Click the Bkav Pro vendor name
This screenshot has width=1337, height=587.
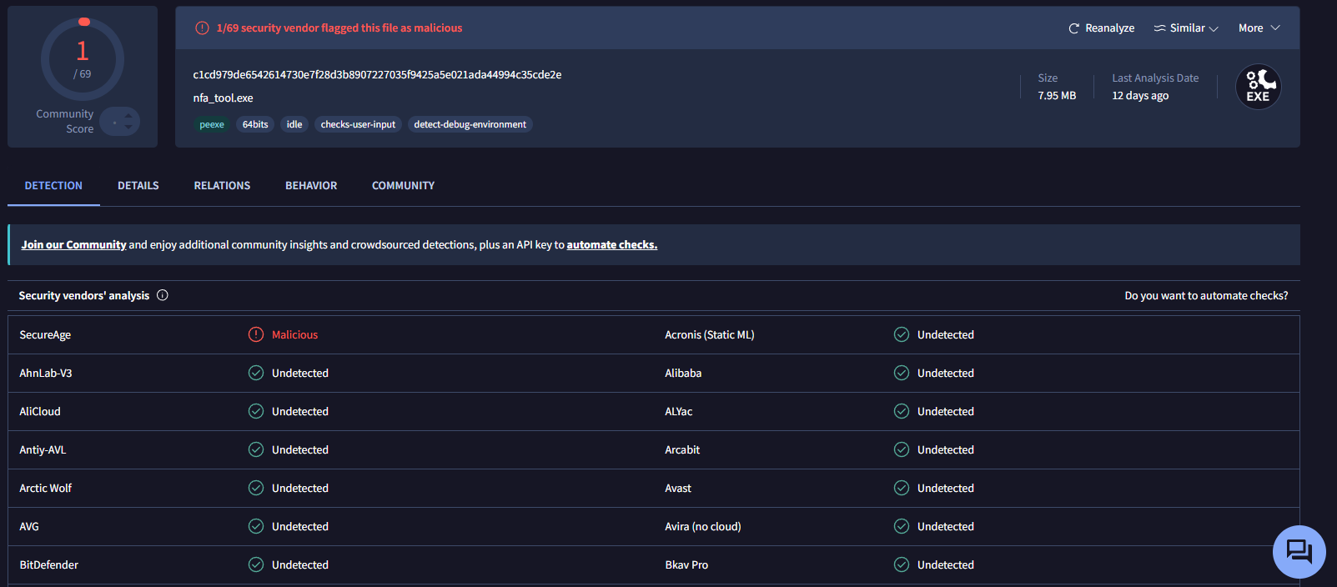click(686, 565)
